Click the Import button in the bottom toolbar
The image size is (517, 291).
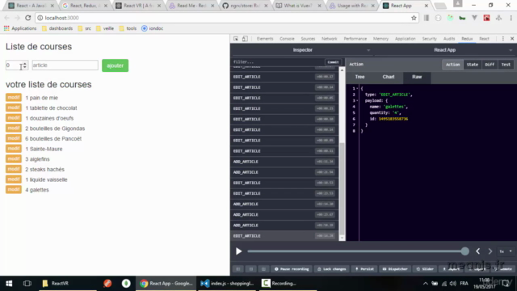click(452, 269)
